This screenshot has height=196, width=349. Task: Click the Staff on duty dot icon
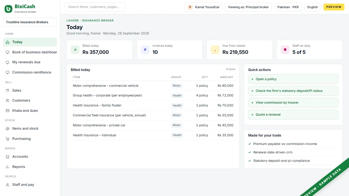click(285, 50)
